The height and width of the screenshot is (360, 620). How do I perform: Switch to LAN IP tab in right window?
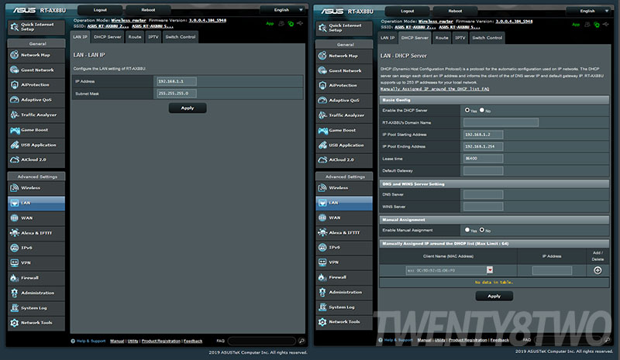[387, 38]
